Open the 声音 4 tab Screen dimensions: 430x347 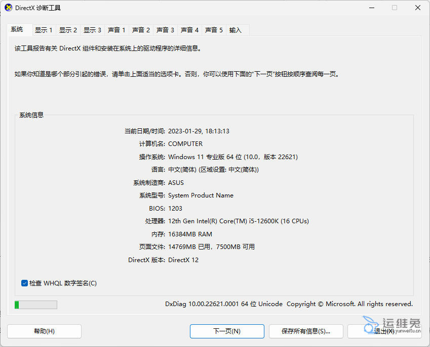click(189, 30)
